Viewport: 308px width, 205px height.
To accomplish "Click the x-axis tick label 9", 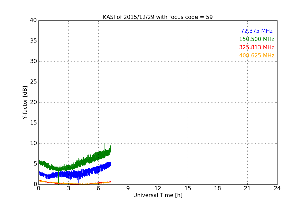I will coord(128,188).
